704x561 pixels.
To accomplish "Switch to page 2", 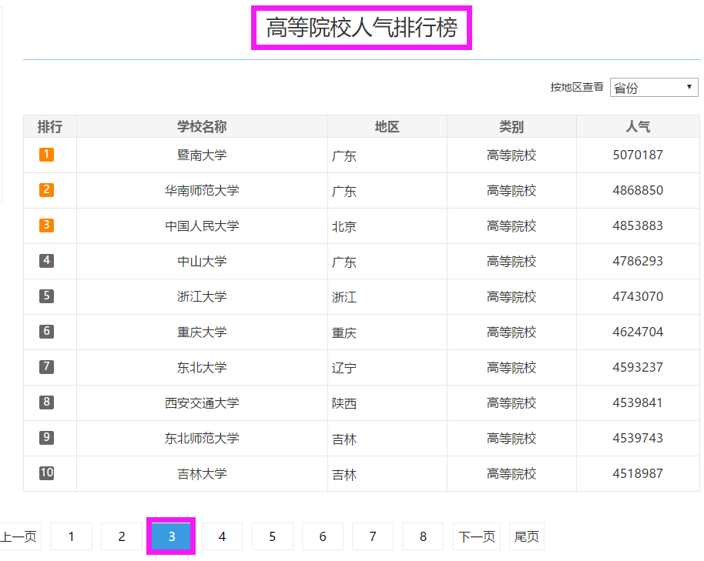I will (121, 536).
